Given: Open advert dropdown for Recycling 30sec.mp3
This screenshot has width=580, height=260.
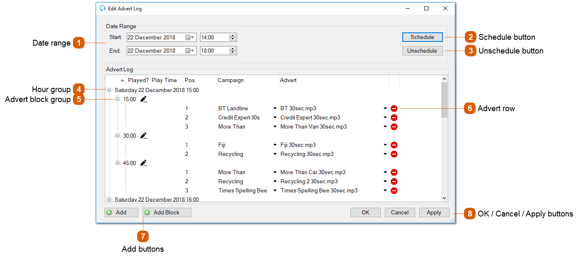Looking at the screenshot, I should click(x=385, y=154).
